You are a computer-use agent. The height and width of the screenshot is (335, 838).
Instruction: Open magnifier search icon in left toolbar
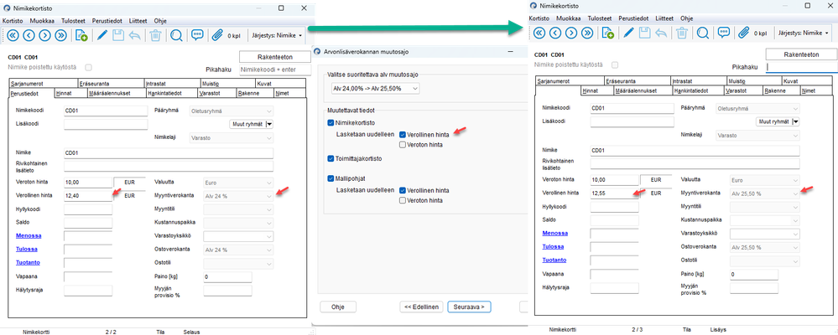coord(176,35)
